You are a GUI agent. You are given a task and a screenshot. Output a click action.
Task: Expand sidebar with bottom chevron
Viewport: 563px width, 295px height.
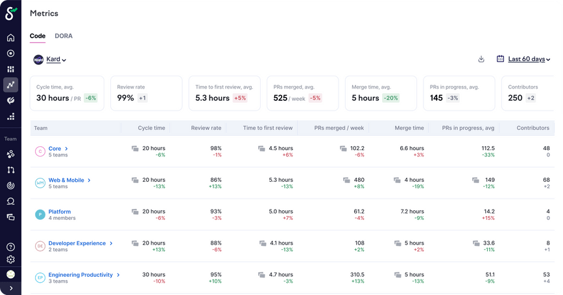(x=11, y=288)
